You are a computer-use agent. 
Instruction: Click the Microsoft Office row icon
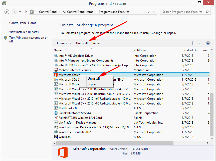56,75
